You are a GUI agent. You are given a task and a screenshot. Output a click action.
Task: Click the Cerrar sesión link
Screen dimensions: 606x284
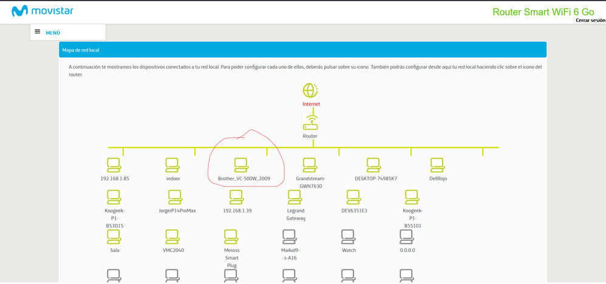pos(590,20)
